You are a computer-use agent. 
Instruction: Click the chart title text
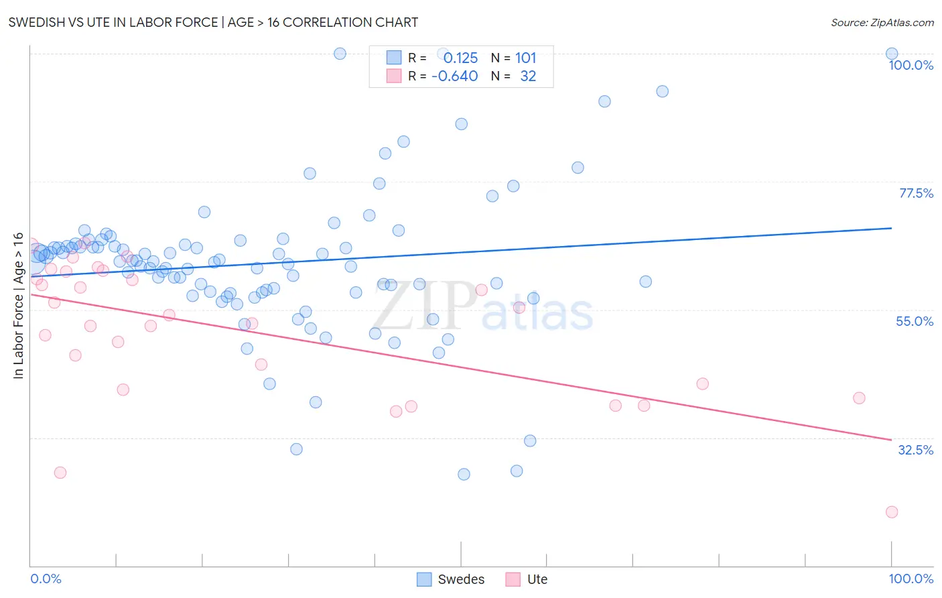coord(213,22)
